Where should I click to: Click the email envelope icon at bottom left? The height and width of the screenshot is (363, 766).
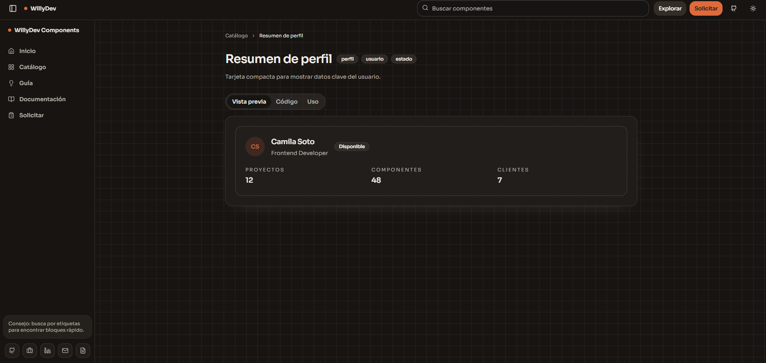(65, 350)
